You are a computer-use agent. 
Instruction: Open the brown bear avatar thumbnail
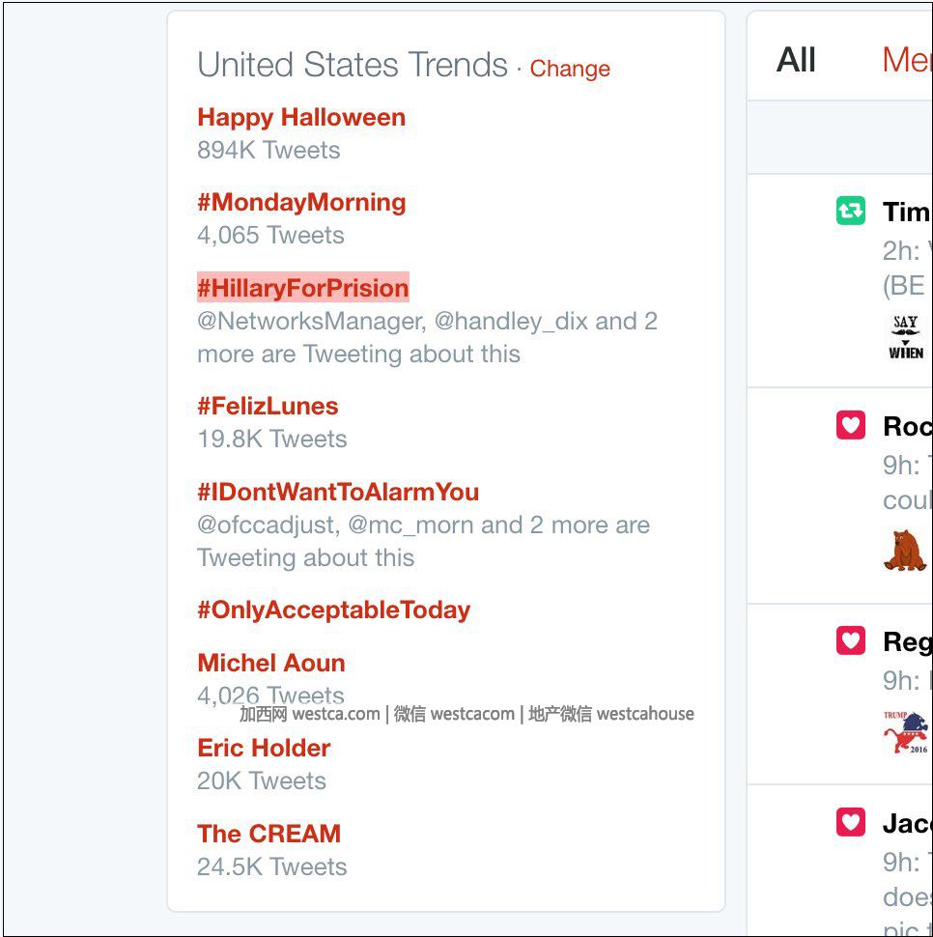[905, 551]
